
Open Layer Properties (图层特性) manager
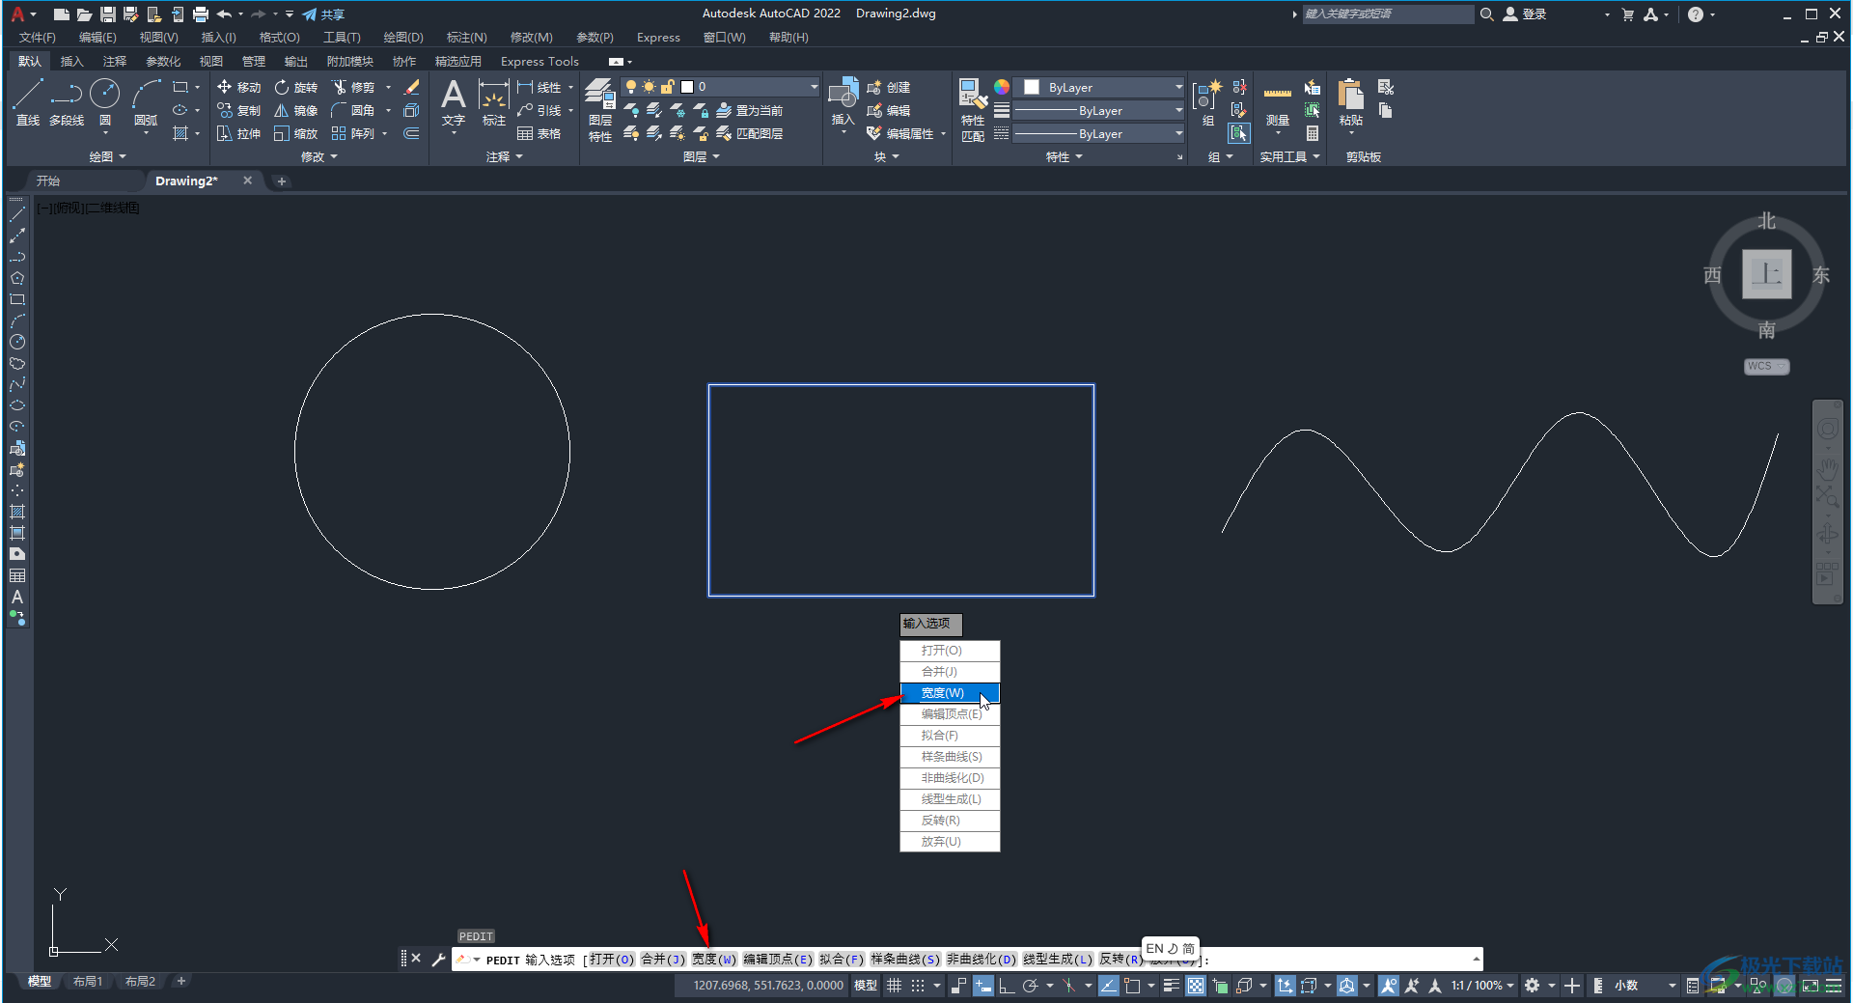(600, 110)
